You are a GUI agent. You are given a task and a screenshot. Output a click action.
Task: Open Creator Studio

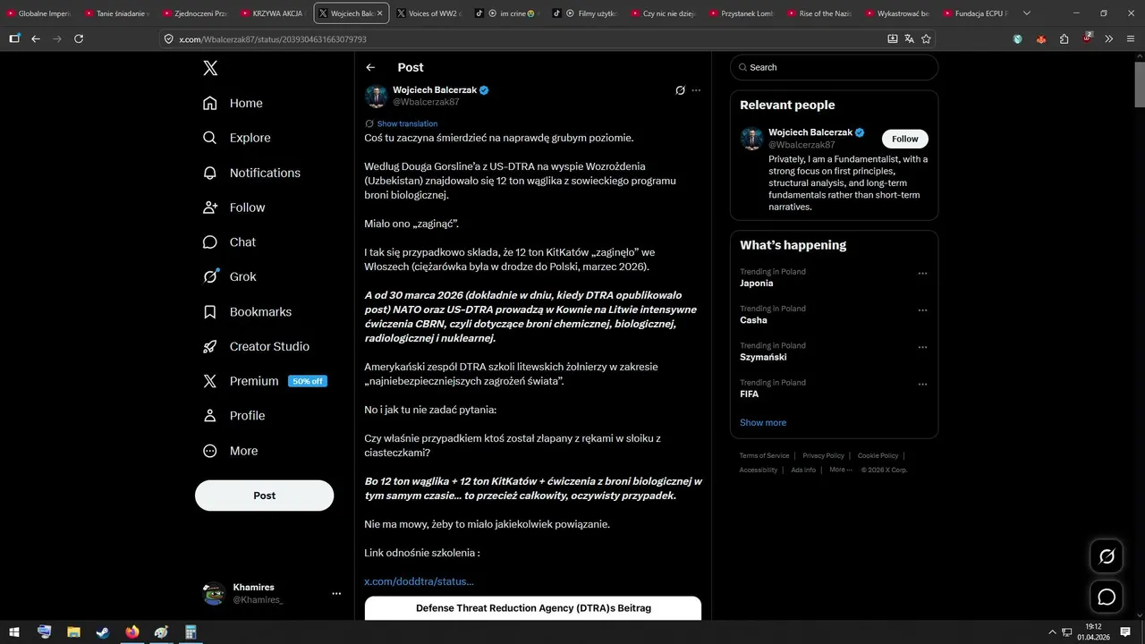pyautogui.click(x=256, y=346)
